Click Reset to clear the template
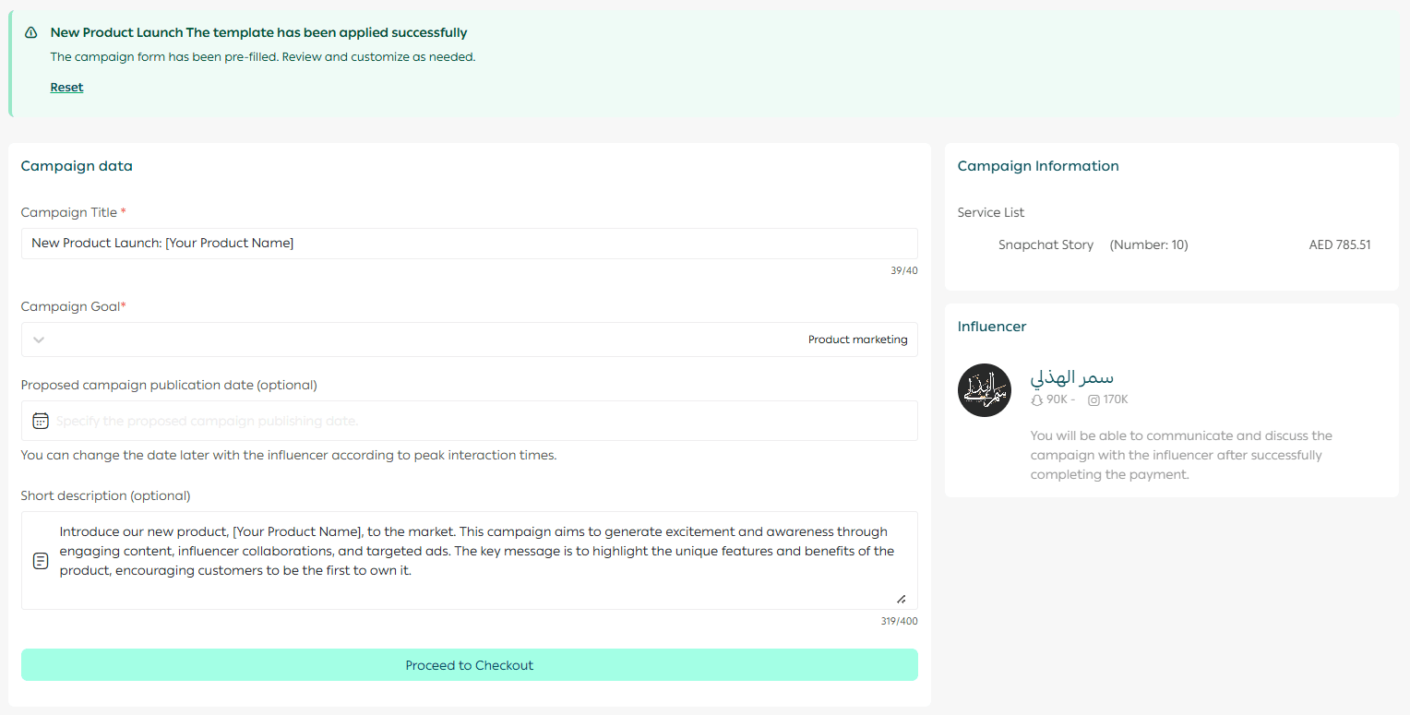Screen dimensions: 1410x715 click(x=66, y=88)
